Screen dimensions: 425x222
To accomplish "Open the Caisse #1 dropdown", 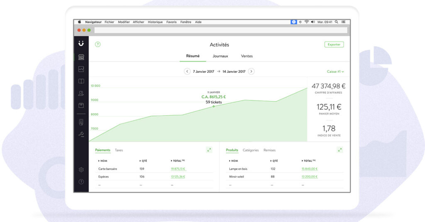I will tap(335, 72).
